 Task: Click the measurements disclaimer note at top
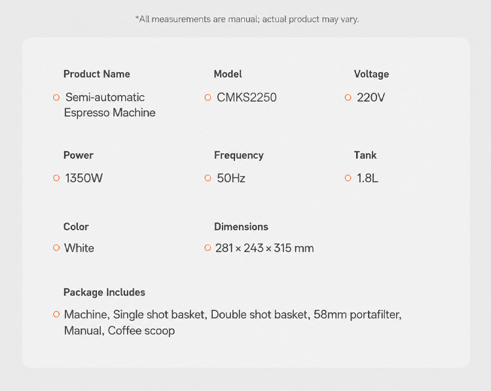[x=247, y=19]
